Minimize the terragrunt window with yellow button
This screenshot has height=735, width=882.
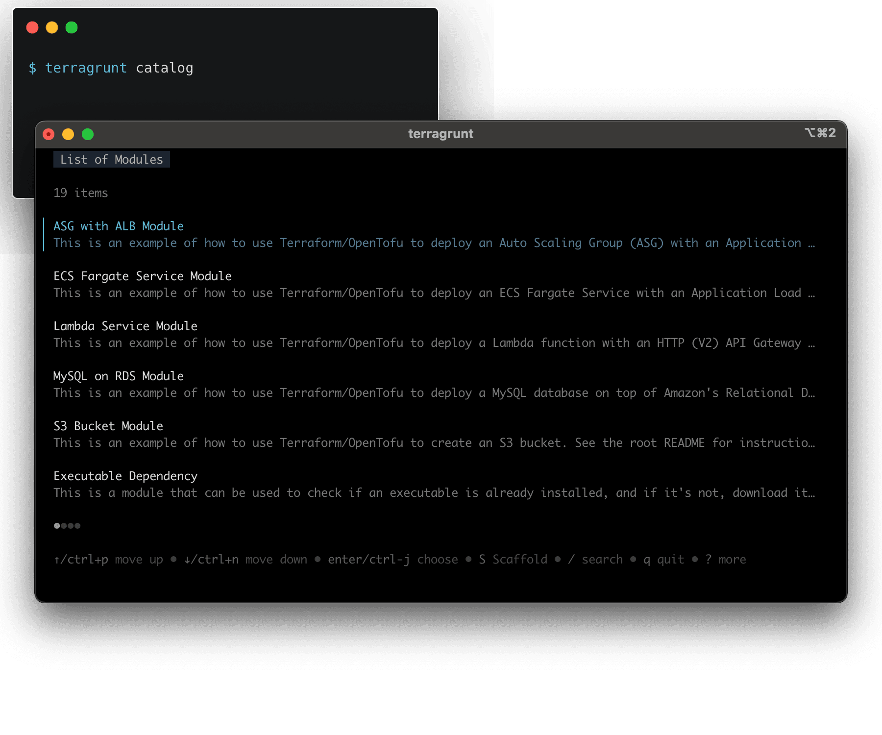click(68, 134)
